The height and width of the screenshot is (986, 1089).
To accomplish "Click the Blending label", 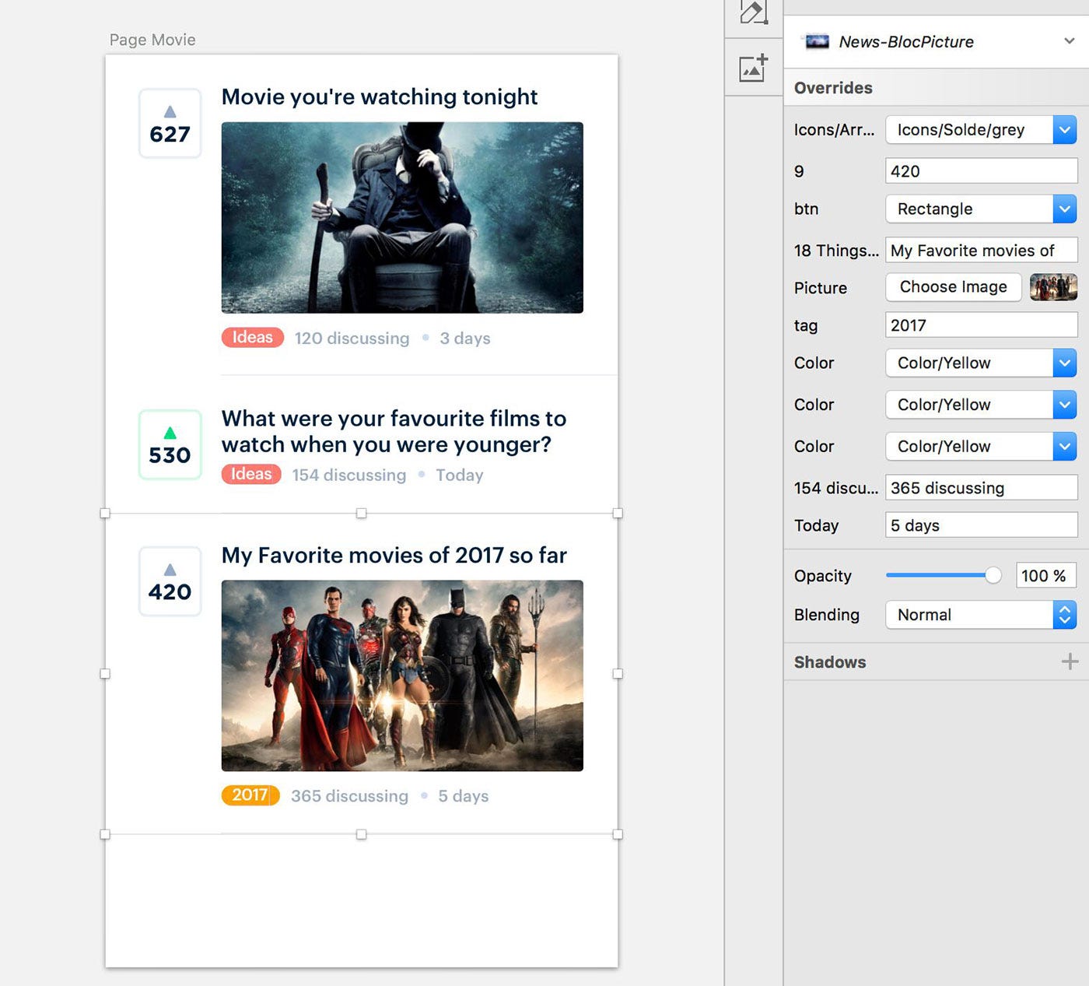I will (x=827, y=615).
